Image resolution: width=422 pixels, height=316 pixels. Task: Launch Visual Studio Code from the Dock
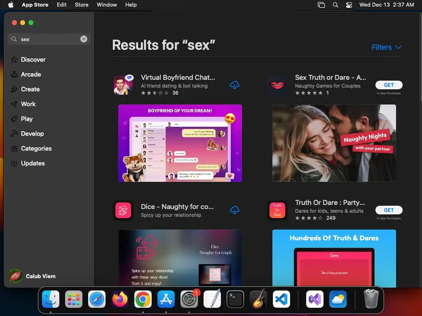(281, 299)
